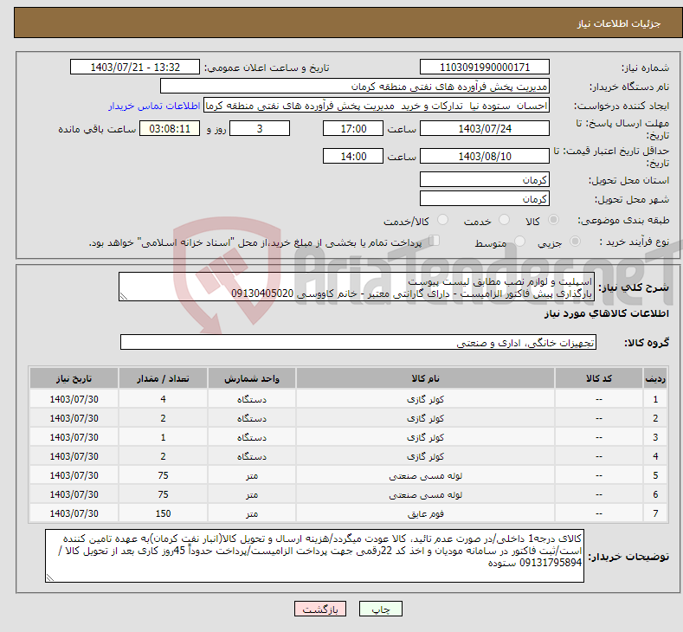Click the remaining days field showing 3
Image resolution: width=683 pixels, height=632 pixels.
tap(260, 128)
